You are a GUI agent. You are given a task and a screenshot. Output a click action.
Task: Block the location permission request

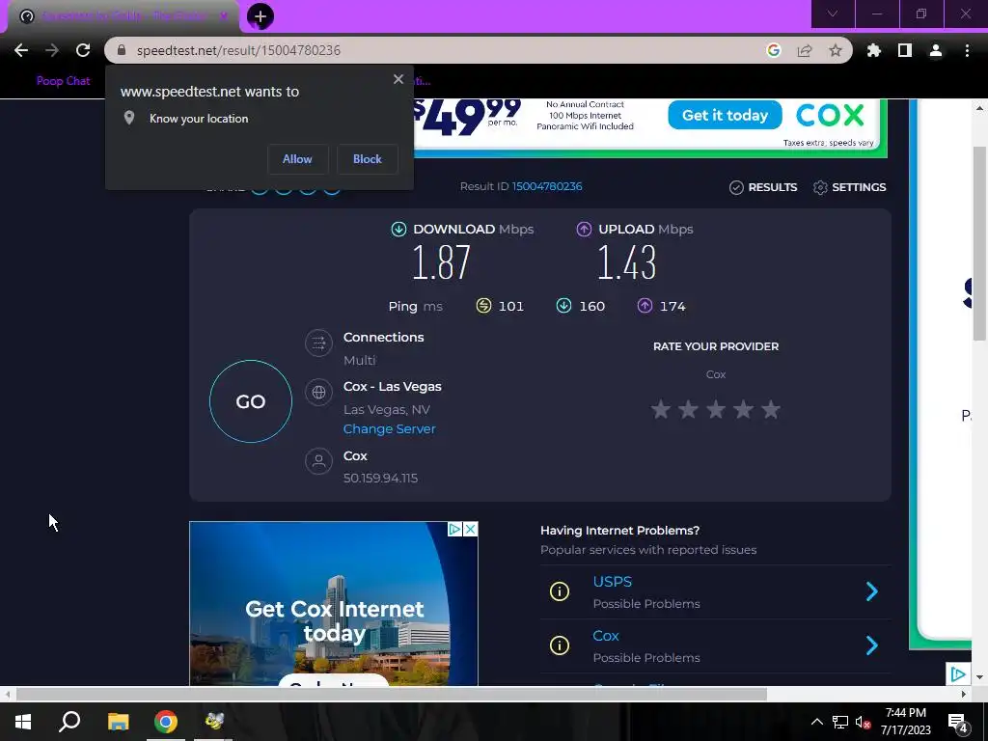pos(368,159)
